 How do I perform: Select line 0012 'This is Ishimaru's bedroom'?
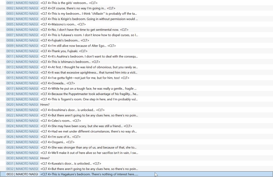point(136,62)
